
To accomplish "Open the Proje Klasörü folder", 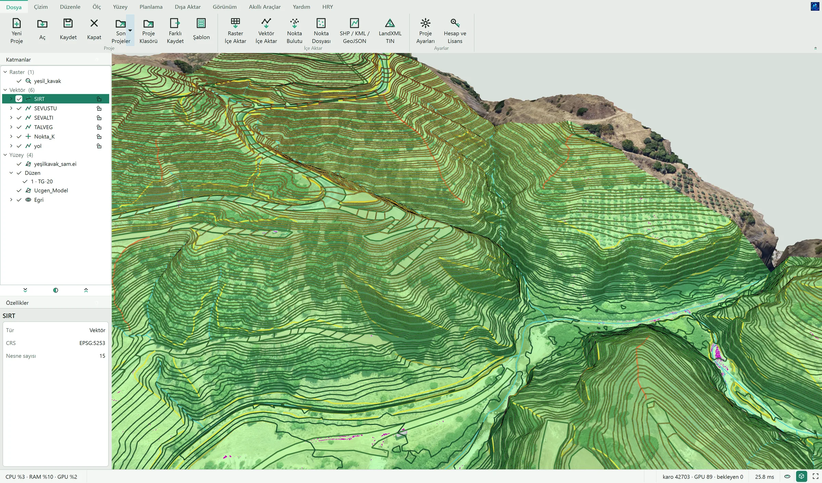I will (148, 31).
